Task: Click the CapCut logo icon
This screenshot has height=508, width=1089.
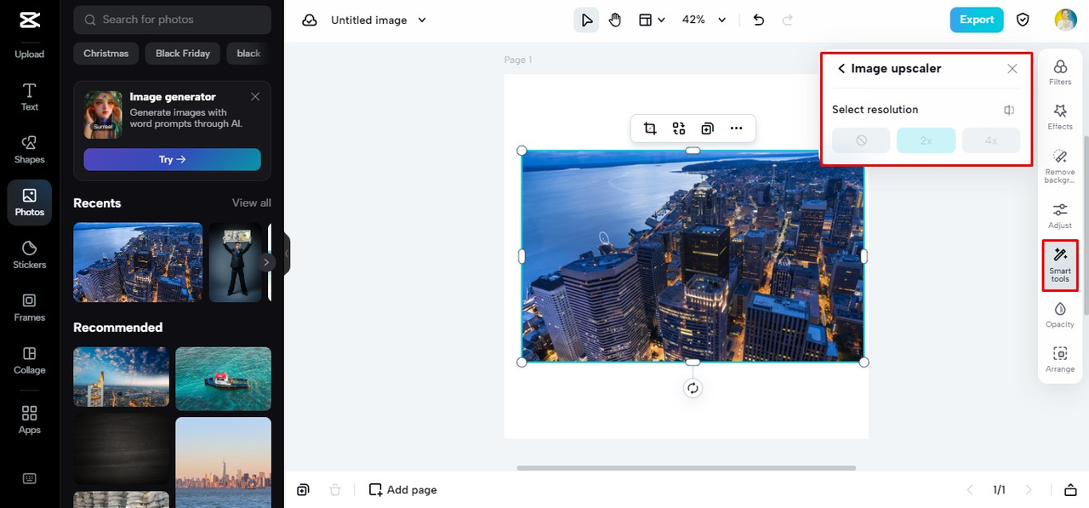Action: coord(29,20)
